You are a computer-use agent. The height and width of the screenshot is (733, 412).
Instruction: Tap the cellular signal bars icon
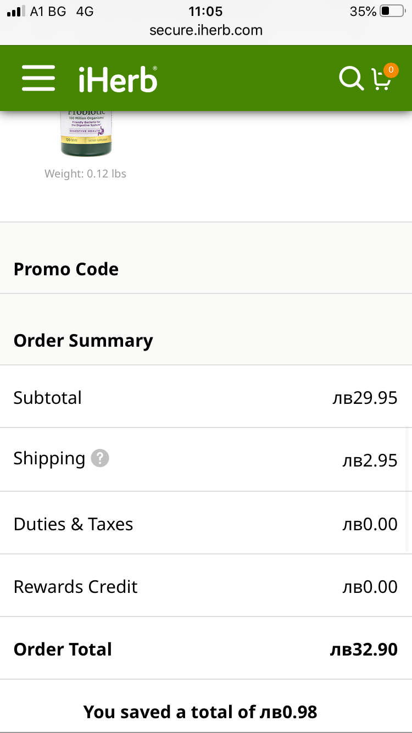(x=15, y=11)
